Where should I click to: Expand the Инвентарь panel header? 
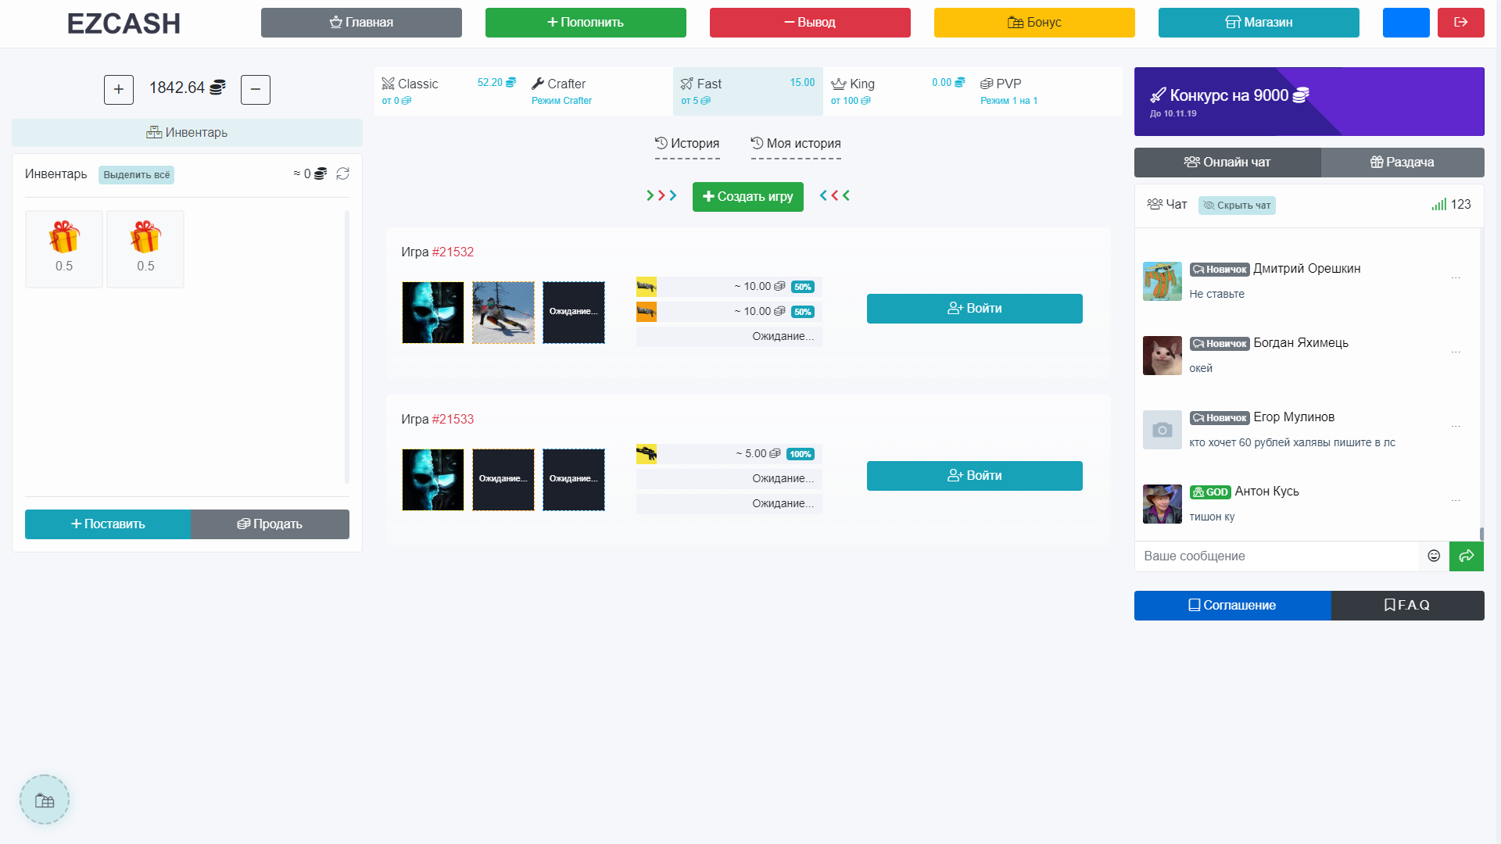click(x=187, y=133)
